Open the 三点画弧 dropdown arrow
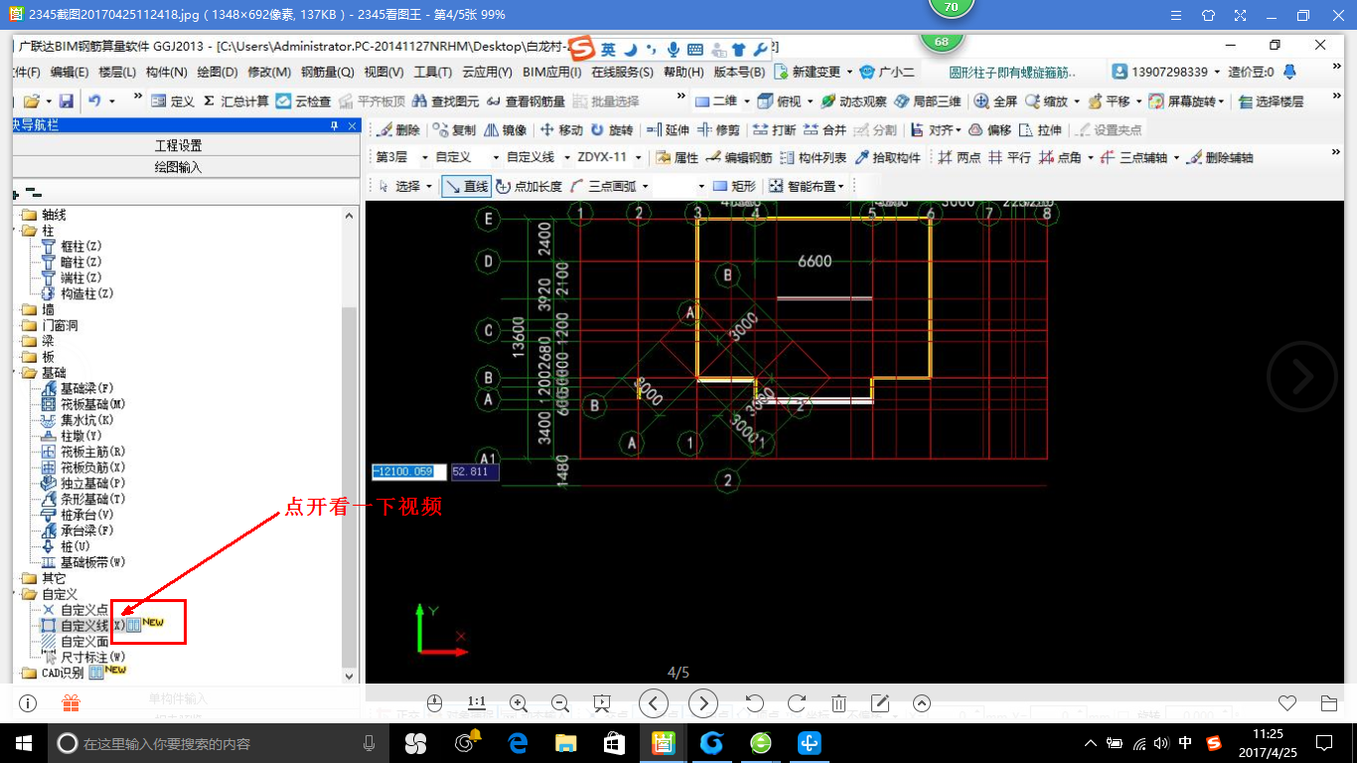 point(645,186)
